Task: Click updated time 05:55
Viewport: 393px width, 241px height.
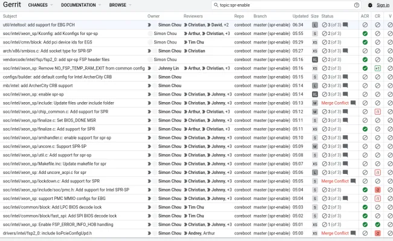Action: (x=297, y=34)
